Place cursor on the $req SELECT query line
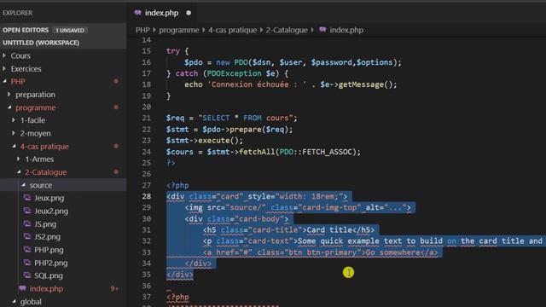The height and width of the screenshot is (307, 546). (x=231, y=118)
